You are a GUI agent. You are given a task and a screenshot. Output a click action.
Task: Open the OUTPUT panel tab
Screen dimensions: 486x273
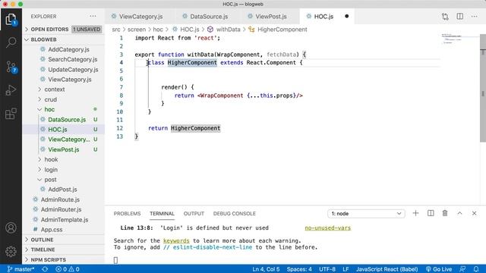click(x=194, y=214)
